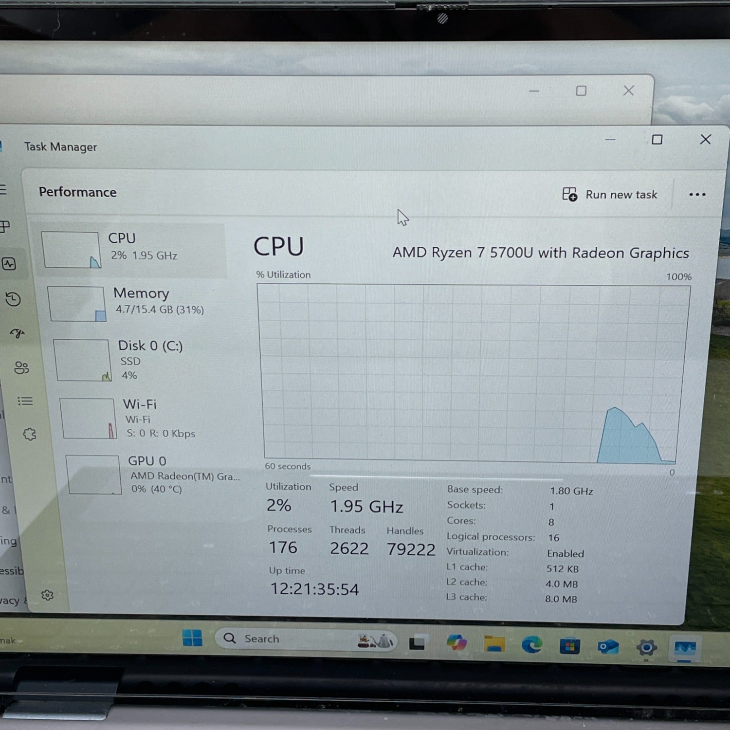
Task: Open App history sidebar icon
Action: [x=13, y=299]
